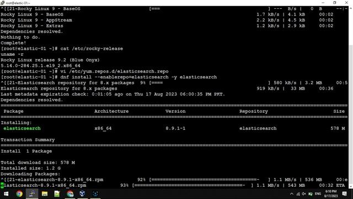This screenshot has width=353, height=199.
Task: Open the network status tray icon
Action: 298,194
